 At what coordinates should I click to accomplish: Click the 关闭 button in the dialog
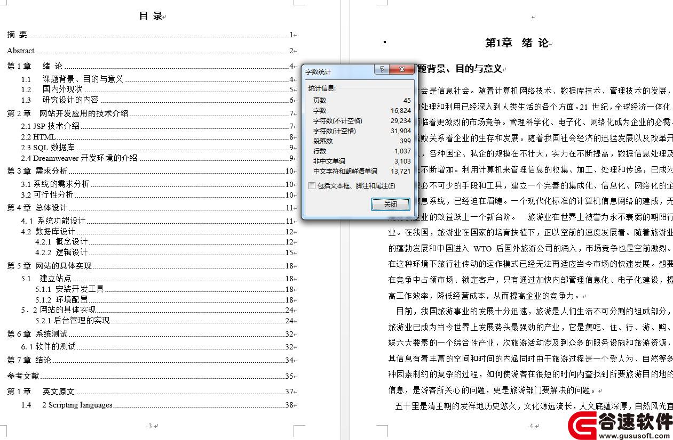(x=391, y=204)
